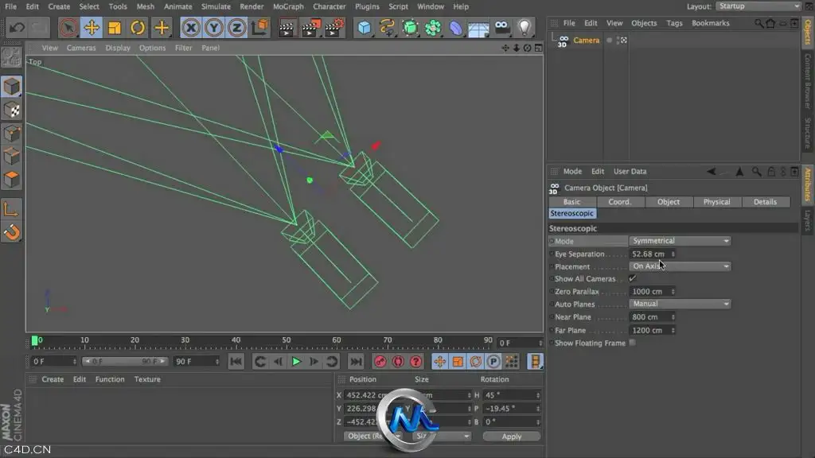Click the green timeline playhead
The image size is (815, 458).
[34, 340]
